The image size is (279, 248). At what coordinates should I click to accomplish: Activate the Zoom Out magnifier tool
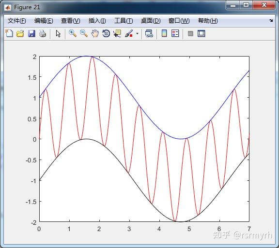[84, 33]
